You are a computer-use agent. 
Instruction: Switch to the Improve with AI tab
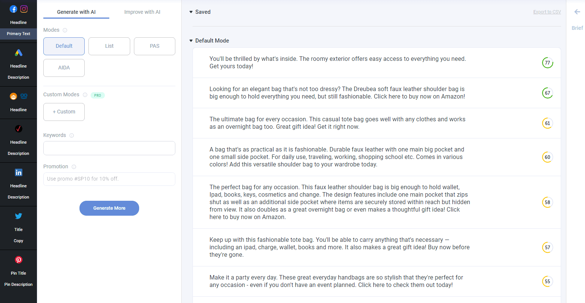tap(142, 12)
